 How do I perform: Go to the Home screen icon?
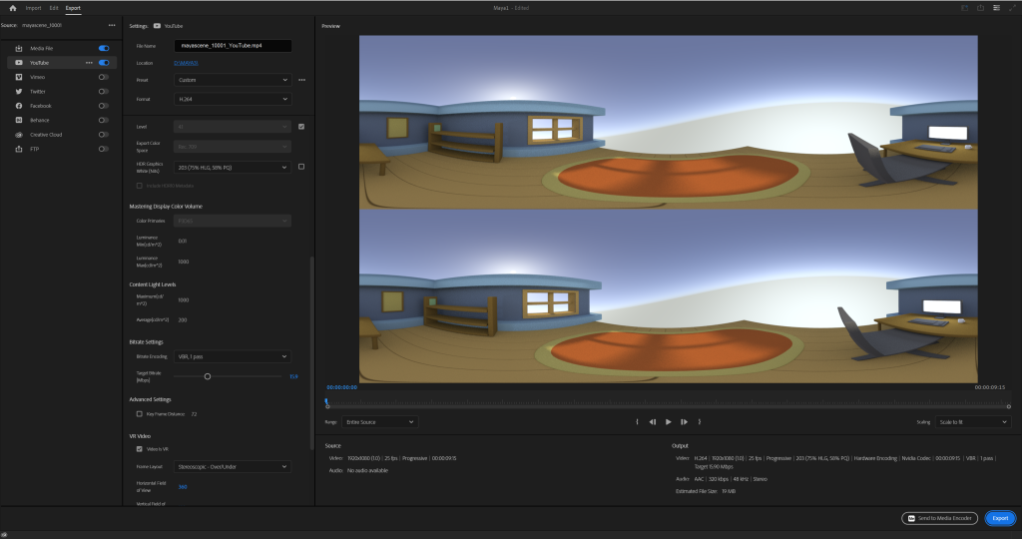click(x=12, y=8)
